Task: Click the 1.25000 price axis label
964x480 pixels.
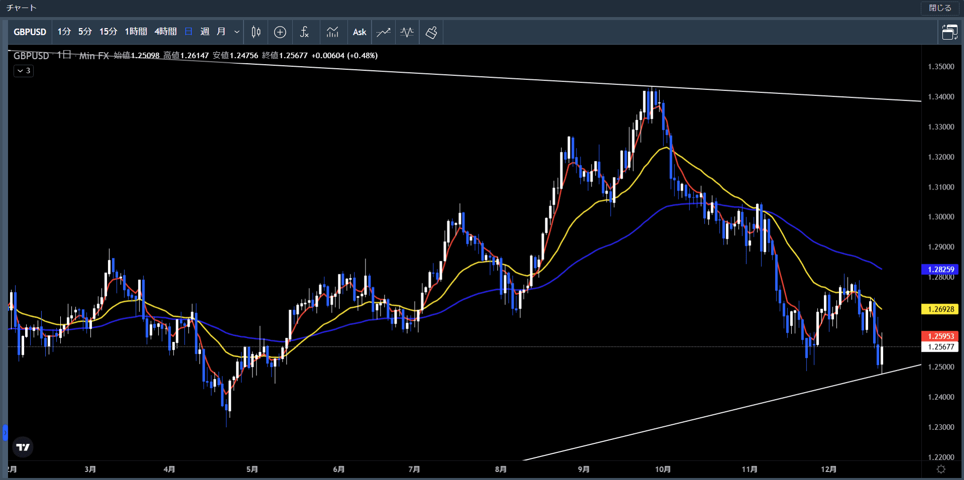Action: click(x=941, y=367)
